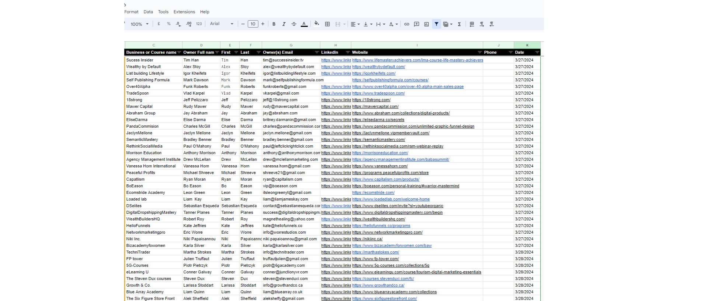Viewport: 705px width, 301px height.
Task: Select the cell 'vip@boeason.com'
Action: 291,186
